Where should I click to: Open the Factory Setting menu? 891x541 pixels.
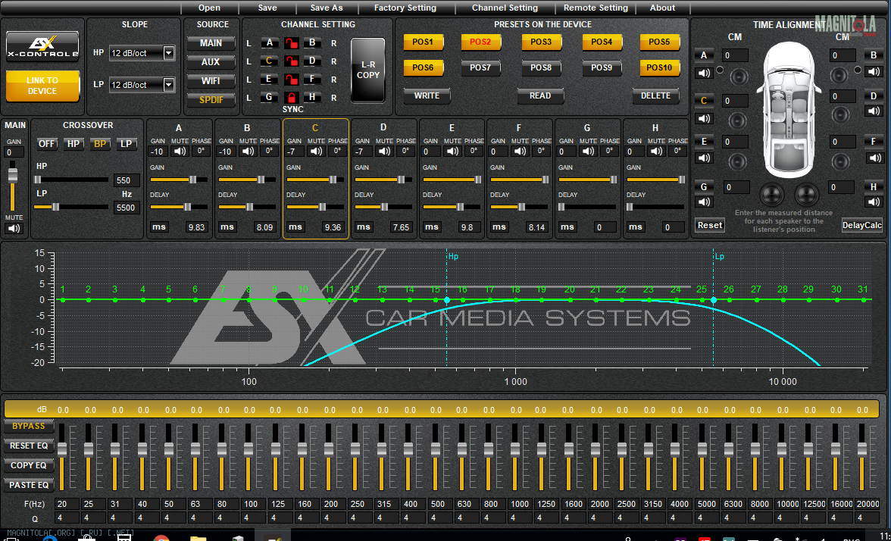point(405,8)
